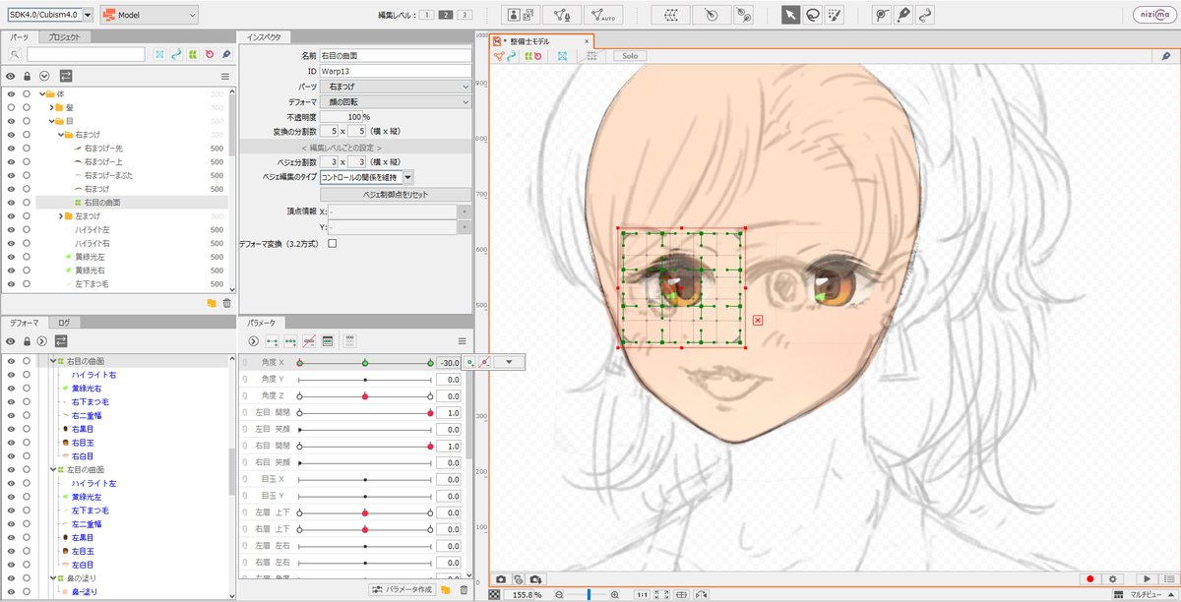The width and height of the screenshot is (1181, 602).
Task: Select the インスペクタ tab
Action: (263, 36)
